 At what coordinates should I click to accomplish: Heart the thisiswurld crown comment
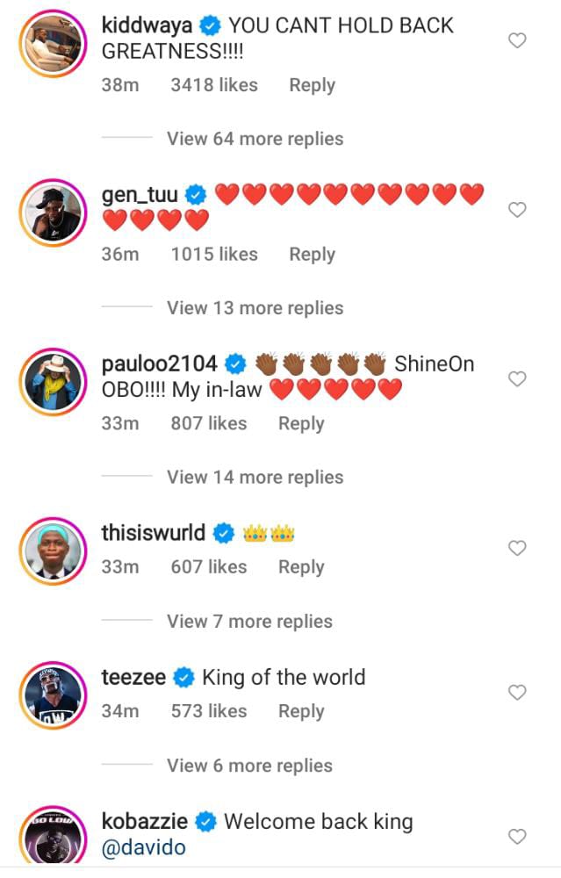pos(518,548)
